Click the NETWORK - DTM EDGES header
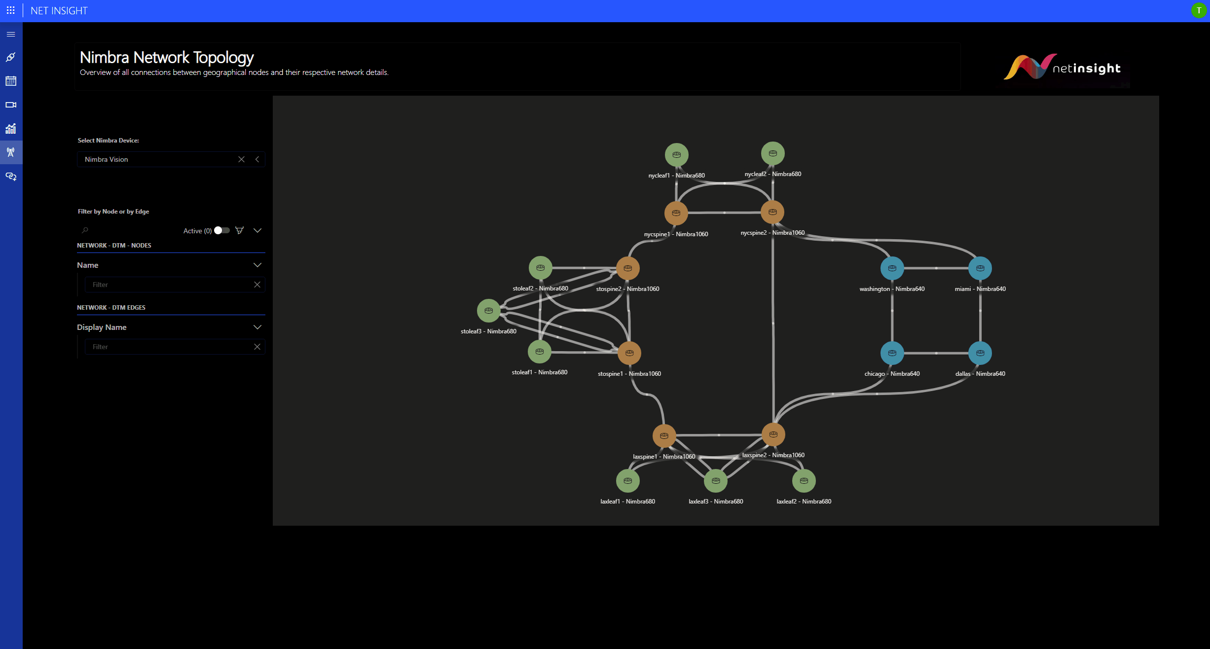 tap(111, 308)
